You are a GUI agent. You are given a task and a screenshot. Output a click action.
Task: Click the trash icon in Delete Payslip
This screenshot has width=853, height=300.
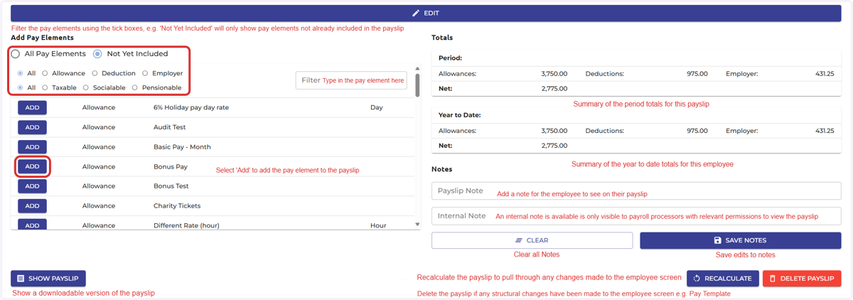point(773,279)
